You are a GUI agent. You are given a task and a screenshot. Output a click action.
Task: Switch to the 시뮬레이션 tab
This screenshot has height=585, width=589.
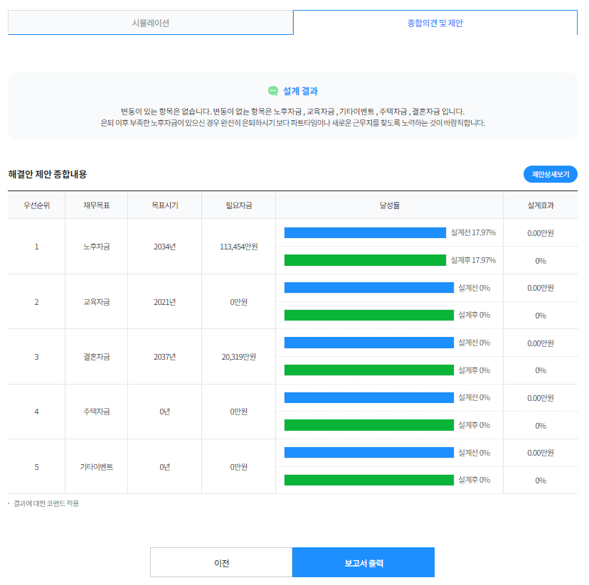tap(150, 23)
